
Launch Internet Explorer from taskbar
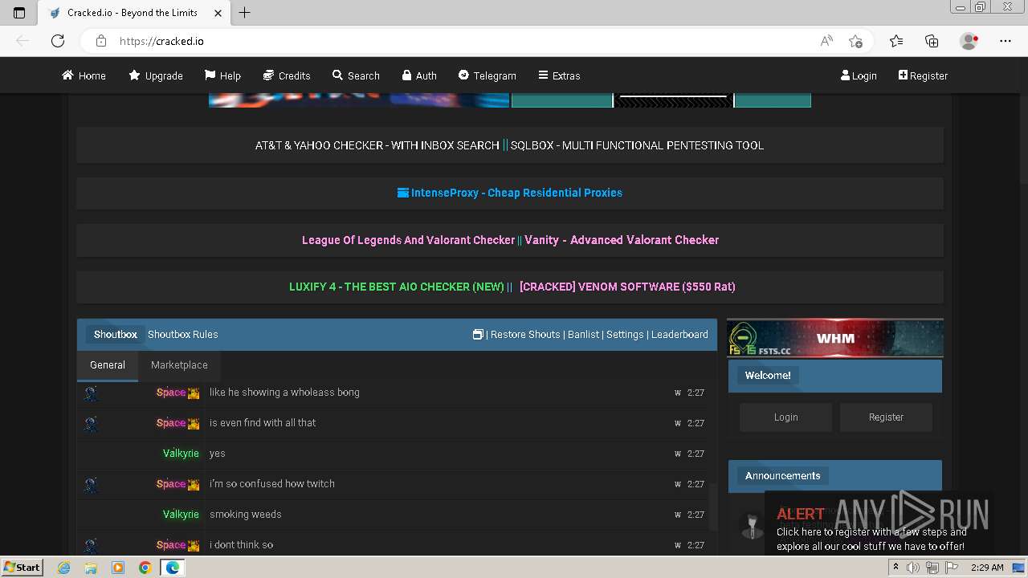(64, 568)
